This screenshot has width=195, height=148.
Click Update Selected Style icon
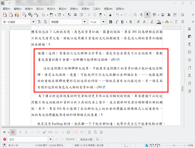39,22
